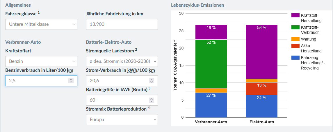Click the Batteriegröße stepper arrows
Viewport: 333px width, 132px height.
[151, 100]
